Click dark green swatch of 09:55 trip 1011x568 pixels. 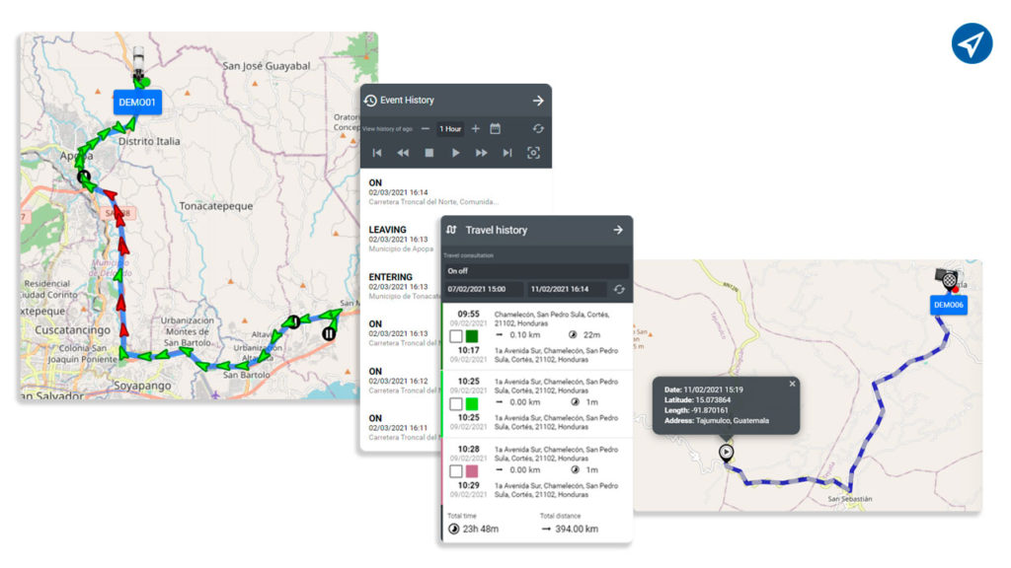pyautogui.click(x=472, y=335)
